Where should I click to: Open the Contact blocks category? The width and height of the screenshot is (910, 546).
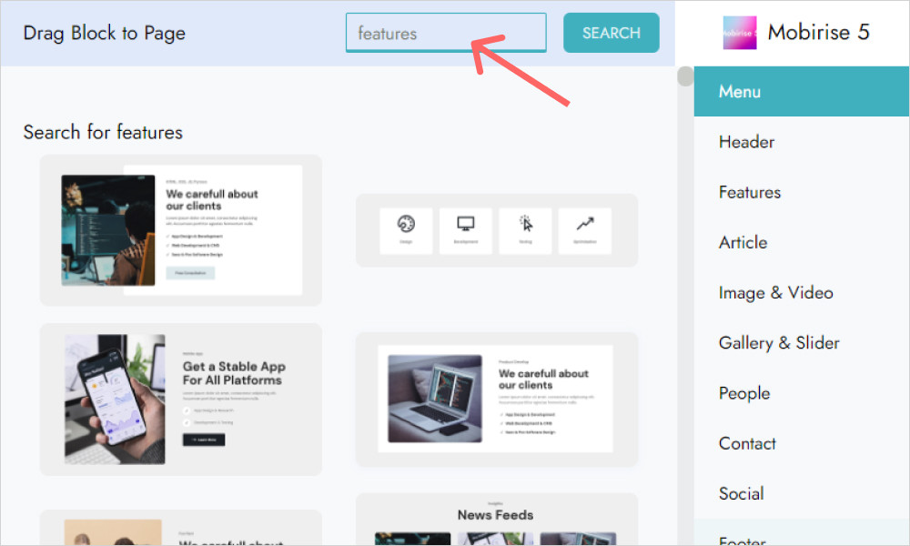pos(747,443)
